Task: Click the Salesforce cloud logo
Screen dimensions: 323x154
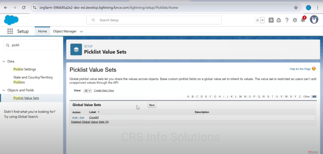Action: click(x=11, y=20)
